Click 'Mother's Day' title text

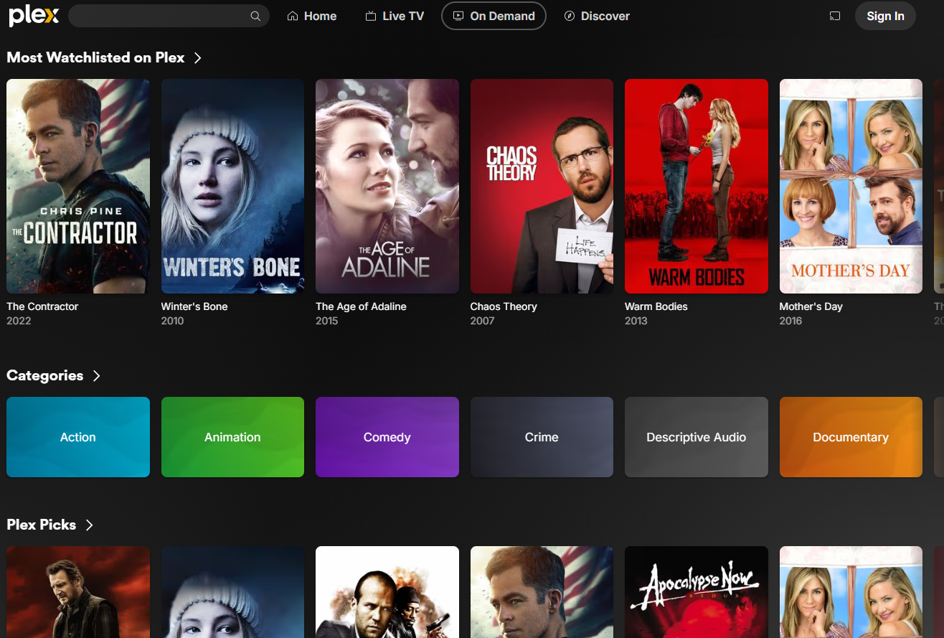coord(811,306)
